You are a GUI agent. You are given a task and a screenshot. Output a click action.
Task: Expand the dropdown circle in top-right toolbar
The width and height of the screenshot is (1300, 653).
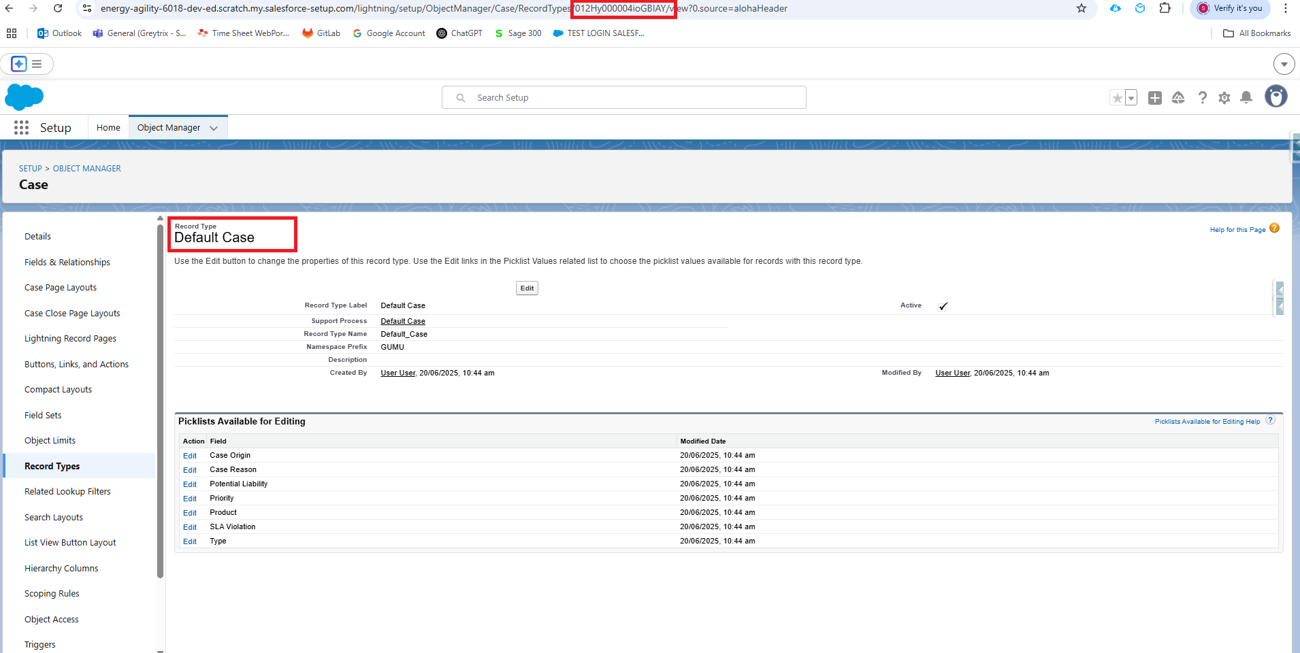coord(1284,64)
